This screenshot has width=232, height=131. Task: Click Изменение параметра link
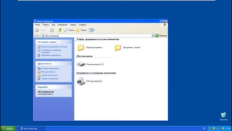pos(51,55)
